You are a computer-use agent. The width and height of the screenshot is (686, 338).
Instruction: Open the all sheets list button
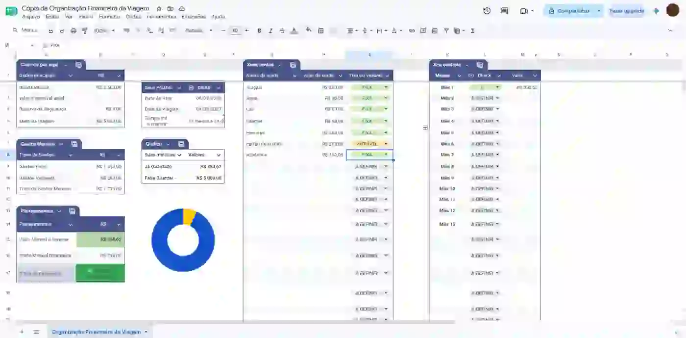click(36, 332)
